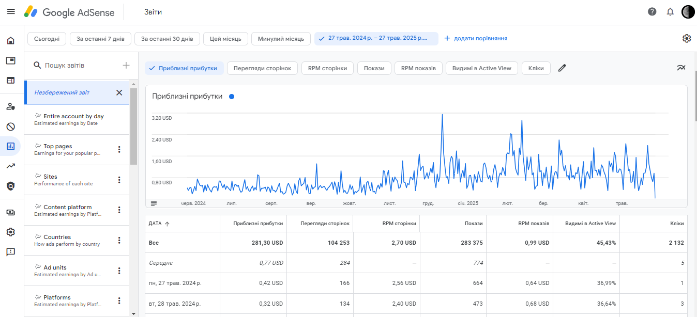Viewport: 697px width, 317px height.
Task: Click додати порівняння link
Action: pyautogui.click(x=476, y=39)
